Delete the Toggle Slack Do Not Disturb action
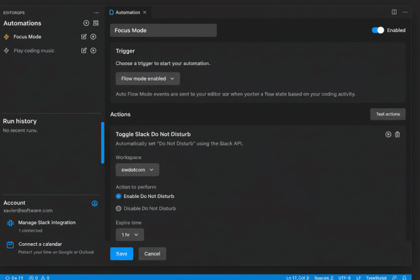 (397, 135)
